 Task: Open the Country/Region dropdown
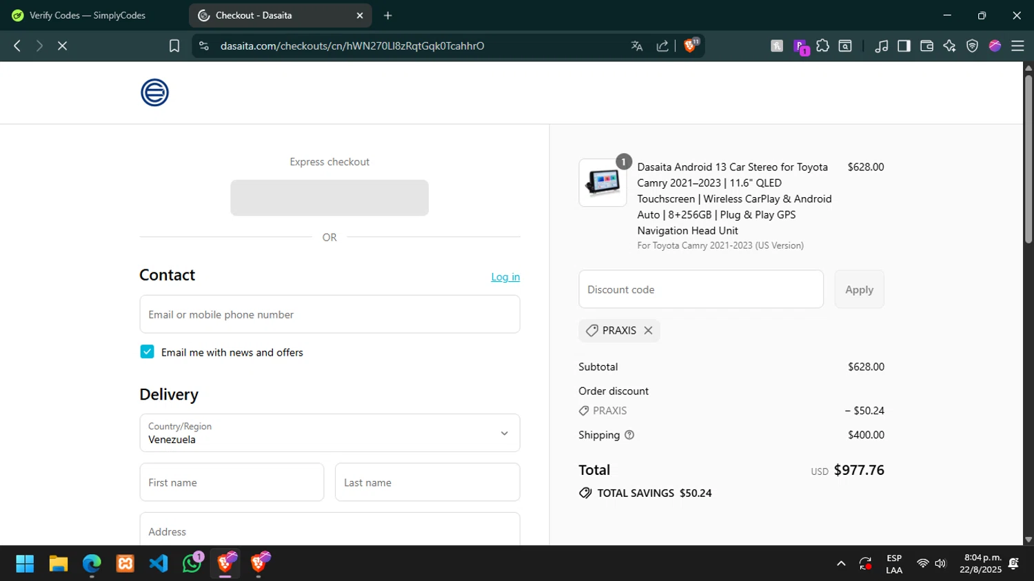coord(330,433)
